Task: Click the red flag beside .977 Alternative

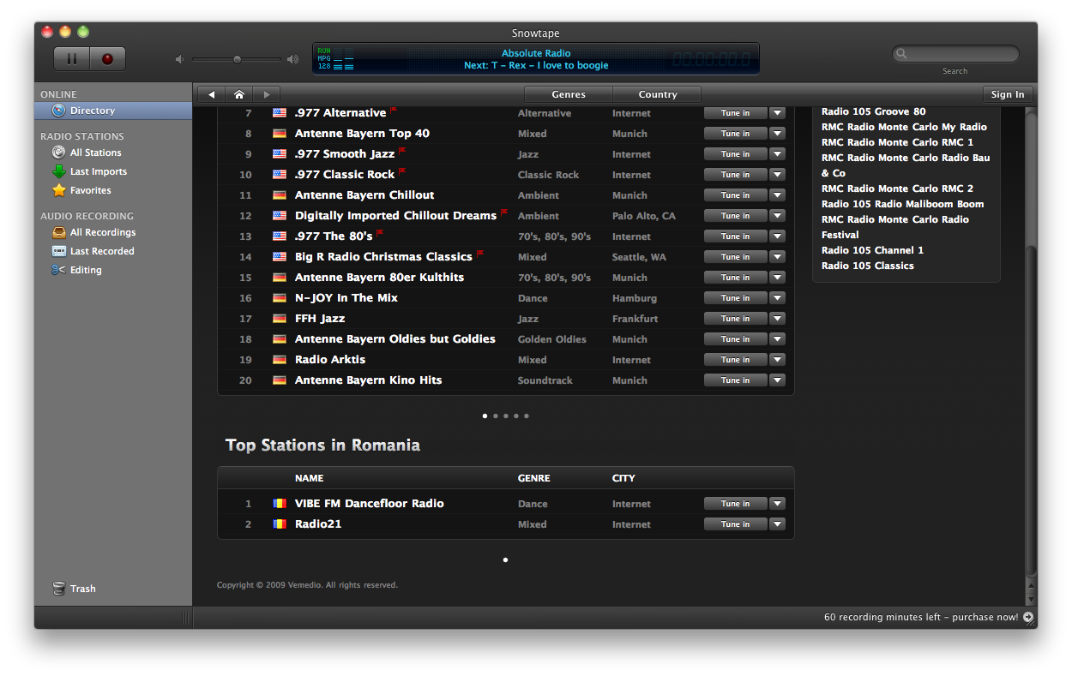Action: point(394,111)
